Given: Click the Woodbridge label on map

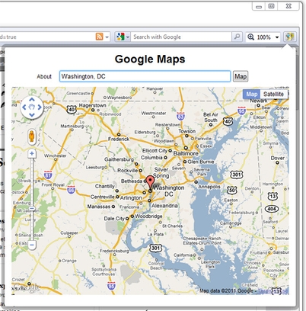Looking at the screenshot, I should pos(148,216).
